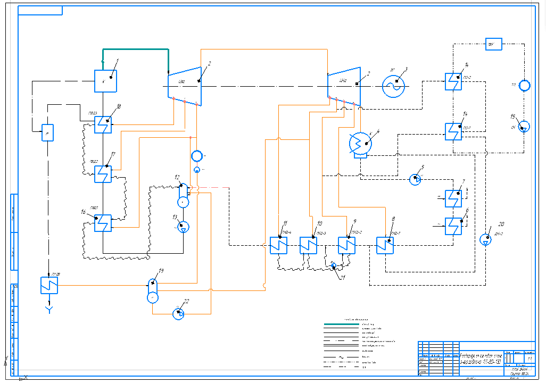Select the network pump numbered 15

(524, 127)
